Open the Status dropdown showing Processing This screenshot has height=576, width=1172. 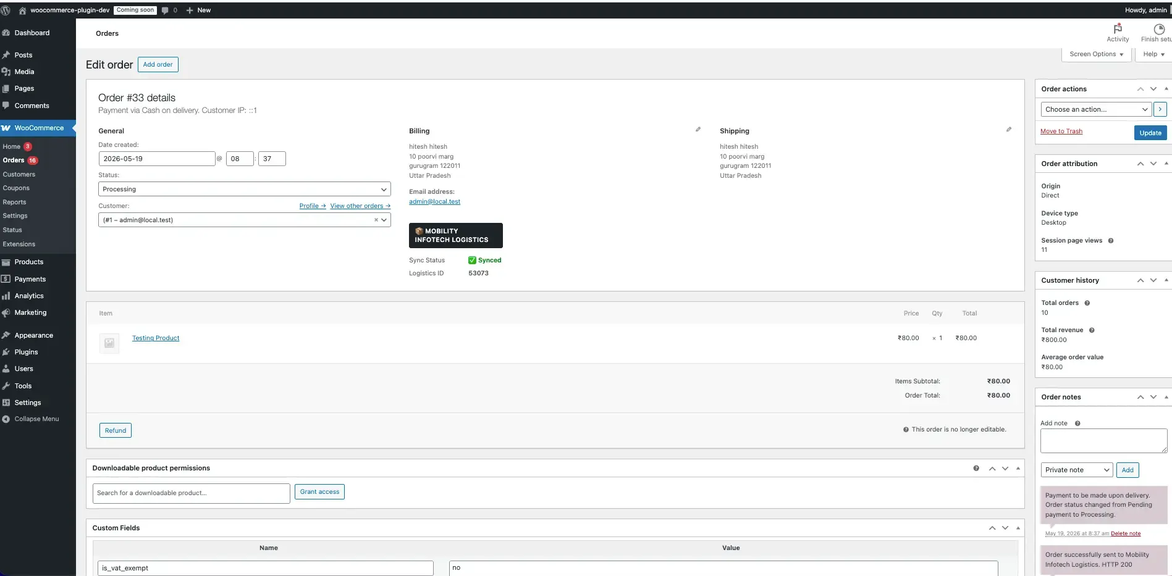(245, 189)
